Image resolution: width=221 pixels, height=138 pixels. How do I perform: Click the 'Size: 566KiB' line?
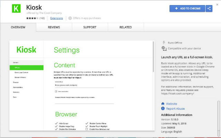[168, 128]
